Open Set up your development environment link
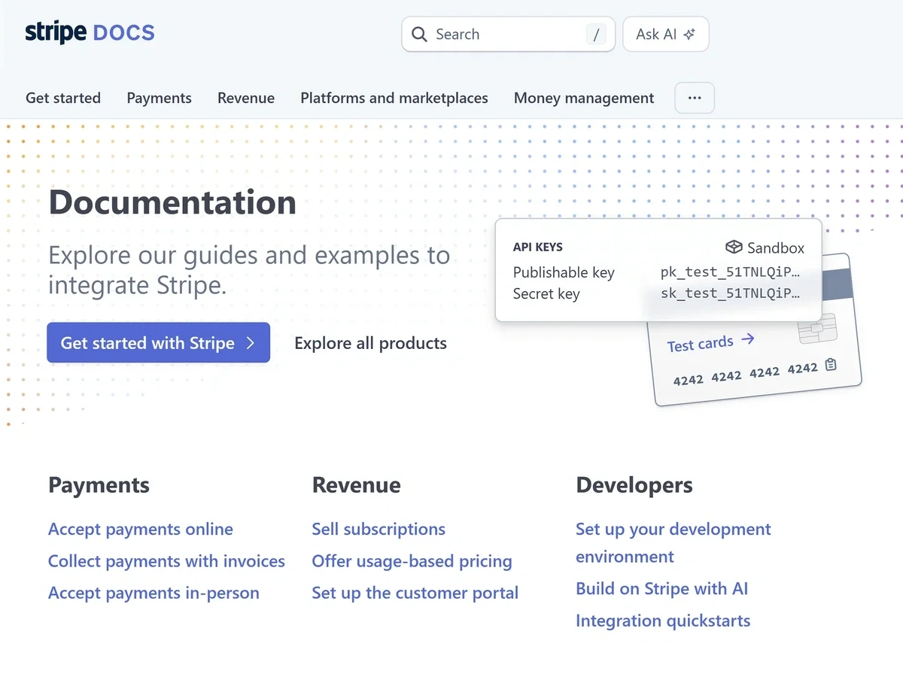 [x=673, y=542]
